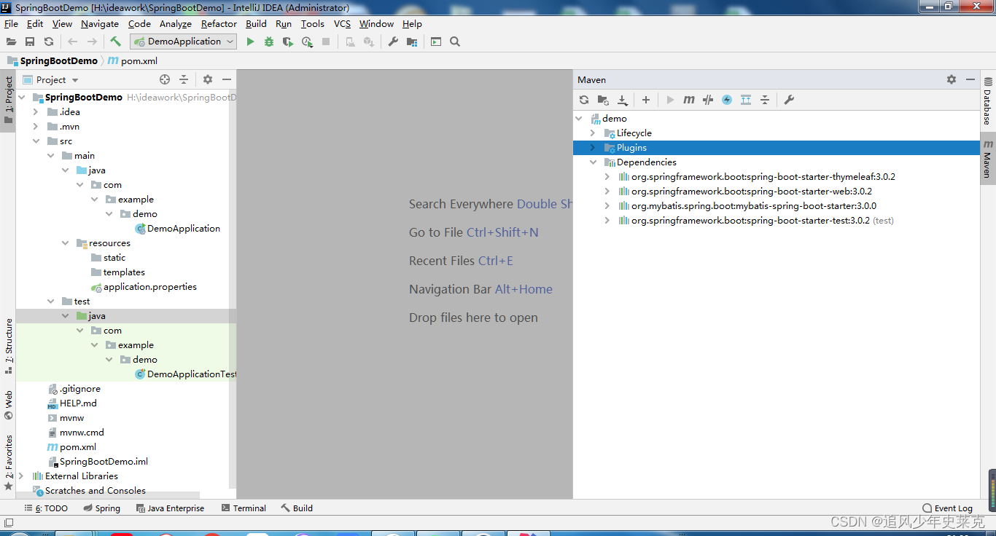The image size is (996, 536).
Task: Open IDE settings via main toolbar wrench
Action: tap(393, 42)
